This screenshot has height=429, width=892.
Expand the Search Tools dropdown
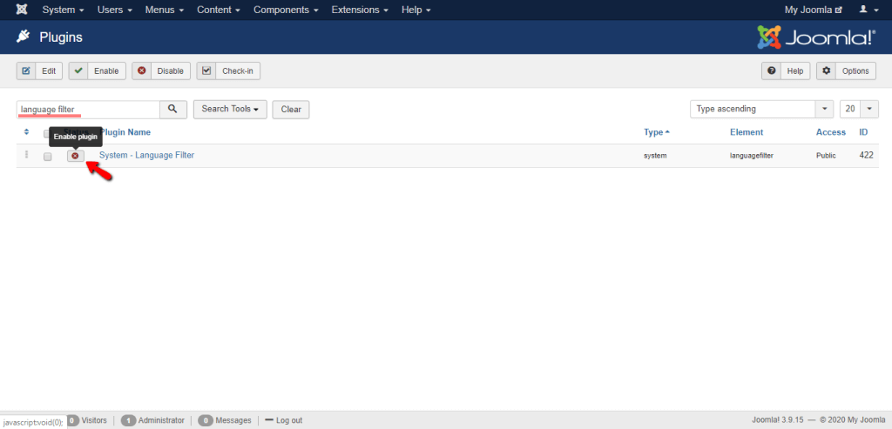click(x=230, y=109)
